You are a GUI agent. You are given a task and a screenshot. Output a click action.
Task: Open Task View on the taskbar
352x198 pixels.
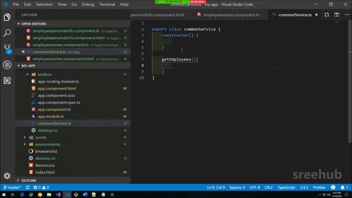pyautogui.click(x=13, y=195)
